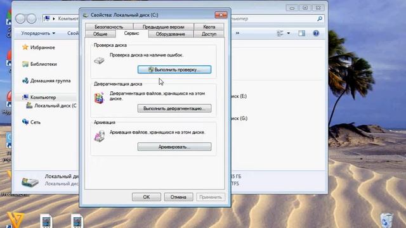Open the orange V desktop shortcut icon
Viewport: 406px width, 228px height.
point(15,220)
